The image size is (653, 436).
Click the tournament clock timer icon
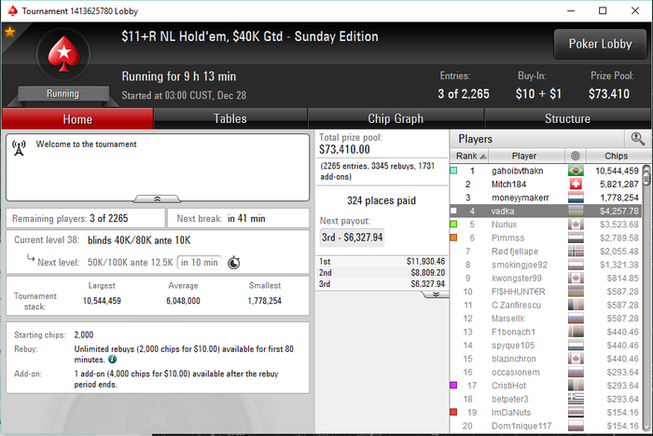click(x=233, y=263)
